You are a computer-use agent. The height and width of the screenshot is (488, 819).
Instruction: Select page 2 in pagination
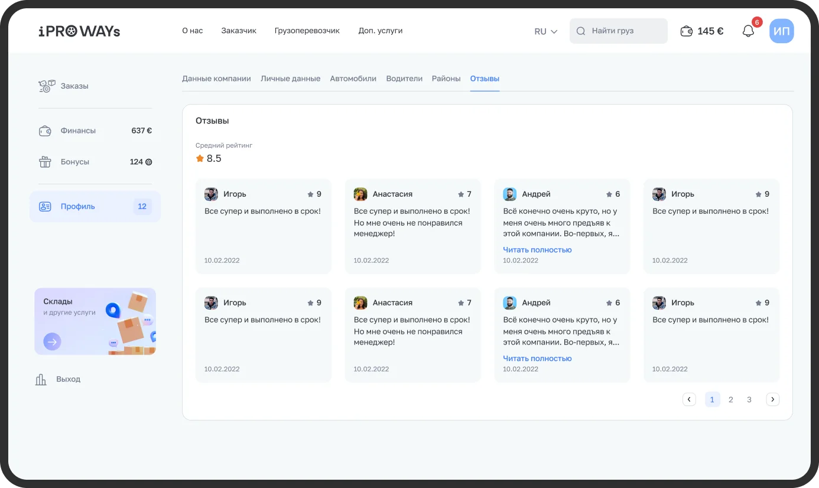click(x=730, y=399)
